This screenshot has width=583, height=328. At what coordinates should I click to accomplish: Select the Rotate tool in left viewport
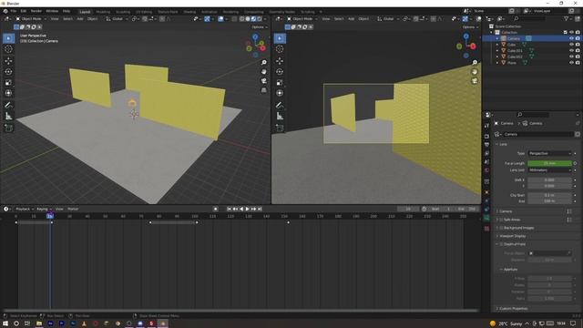(8, 71)
